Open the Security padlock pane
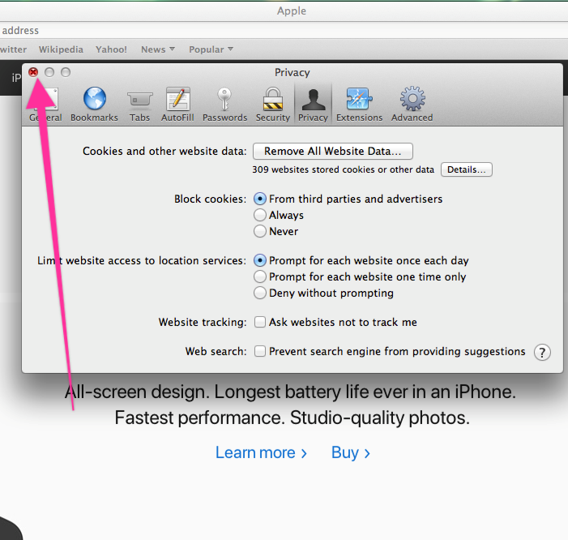Screen dimensions: 568x540 pos(273,105)
